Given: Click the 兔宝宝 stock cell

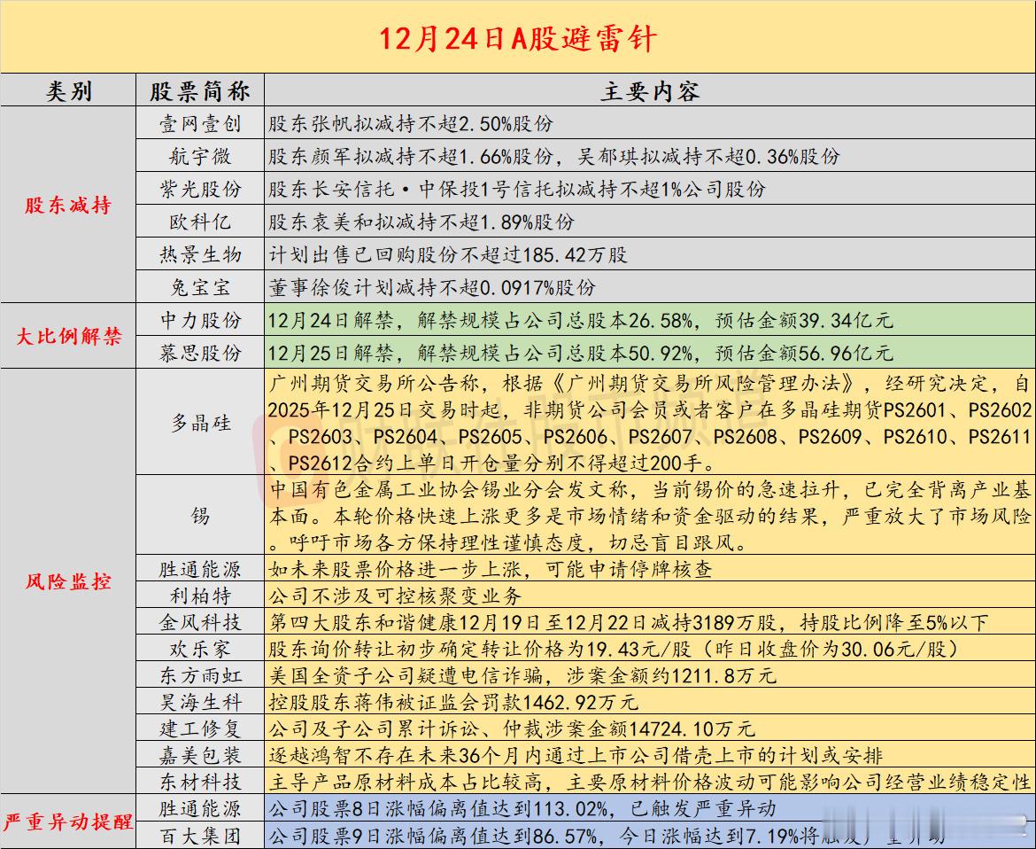Looking at the screenshot, I should [x=199, y=287].
